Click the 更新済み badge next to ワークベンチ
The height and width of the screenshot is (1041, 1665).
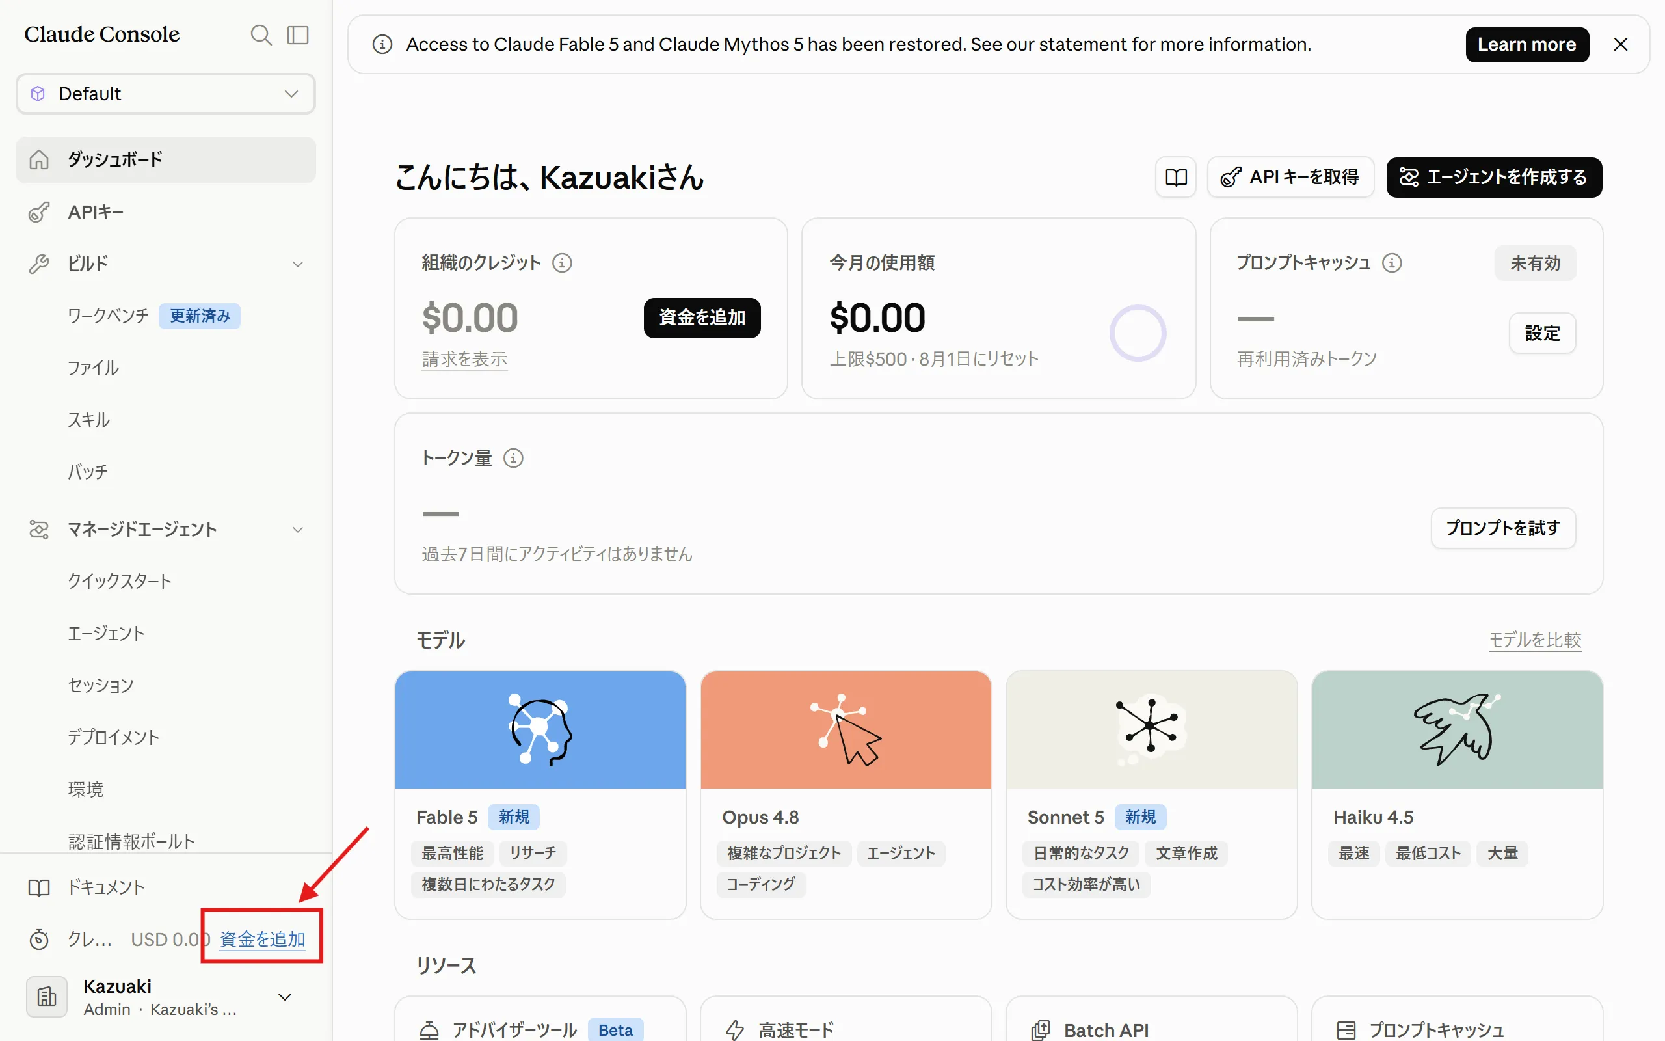point(200,316)
